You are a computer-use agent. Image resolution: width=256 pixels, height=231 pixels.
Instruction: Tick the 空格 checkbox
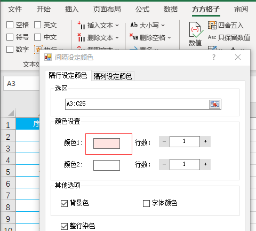(10, 25)
